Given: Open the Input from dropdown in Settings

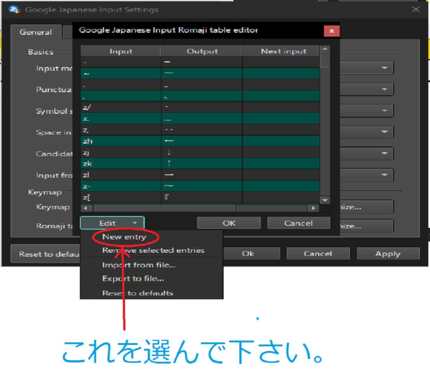Looking at the screenshot, I should (367, 175).
